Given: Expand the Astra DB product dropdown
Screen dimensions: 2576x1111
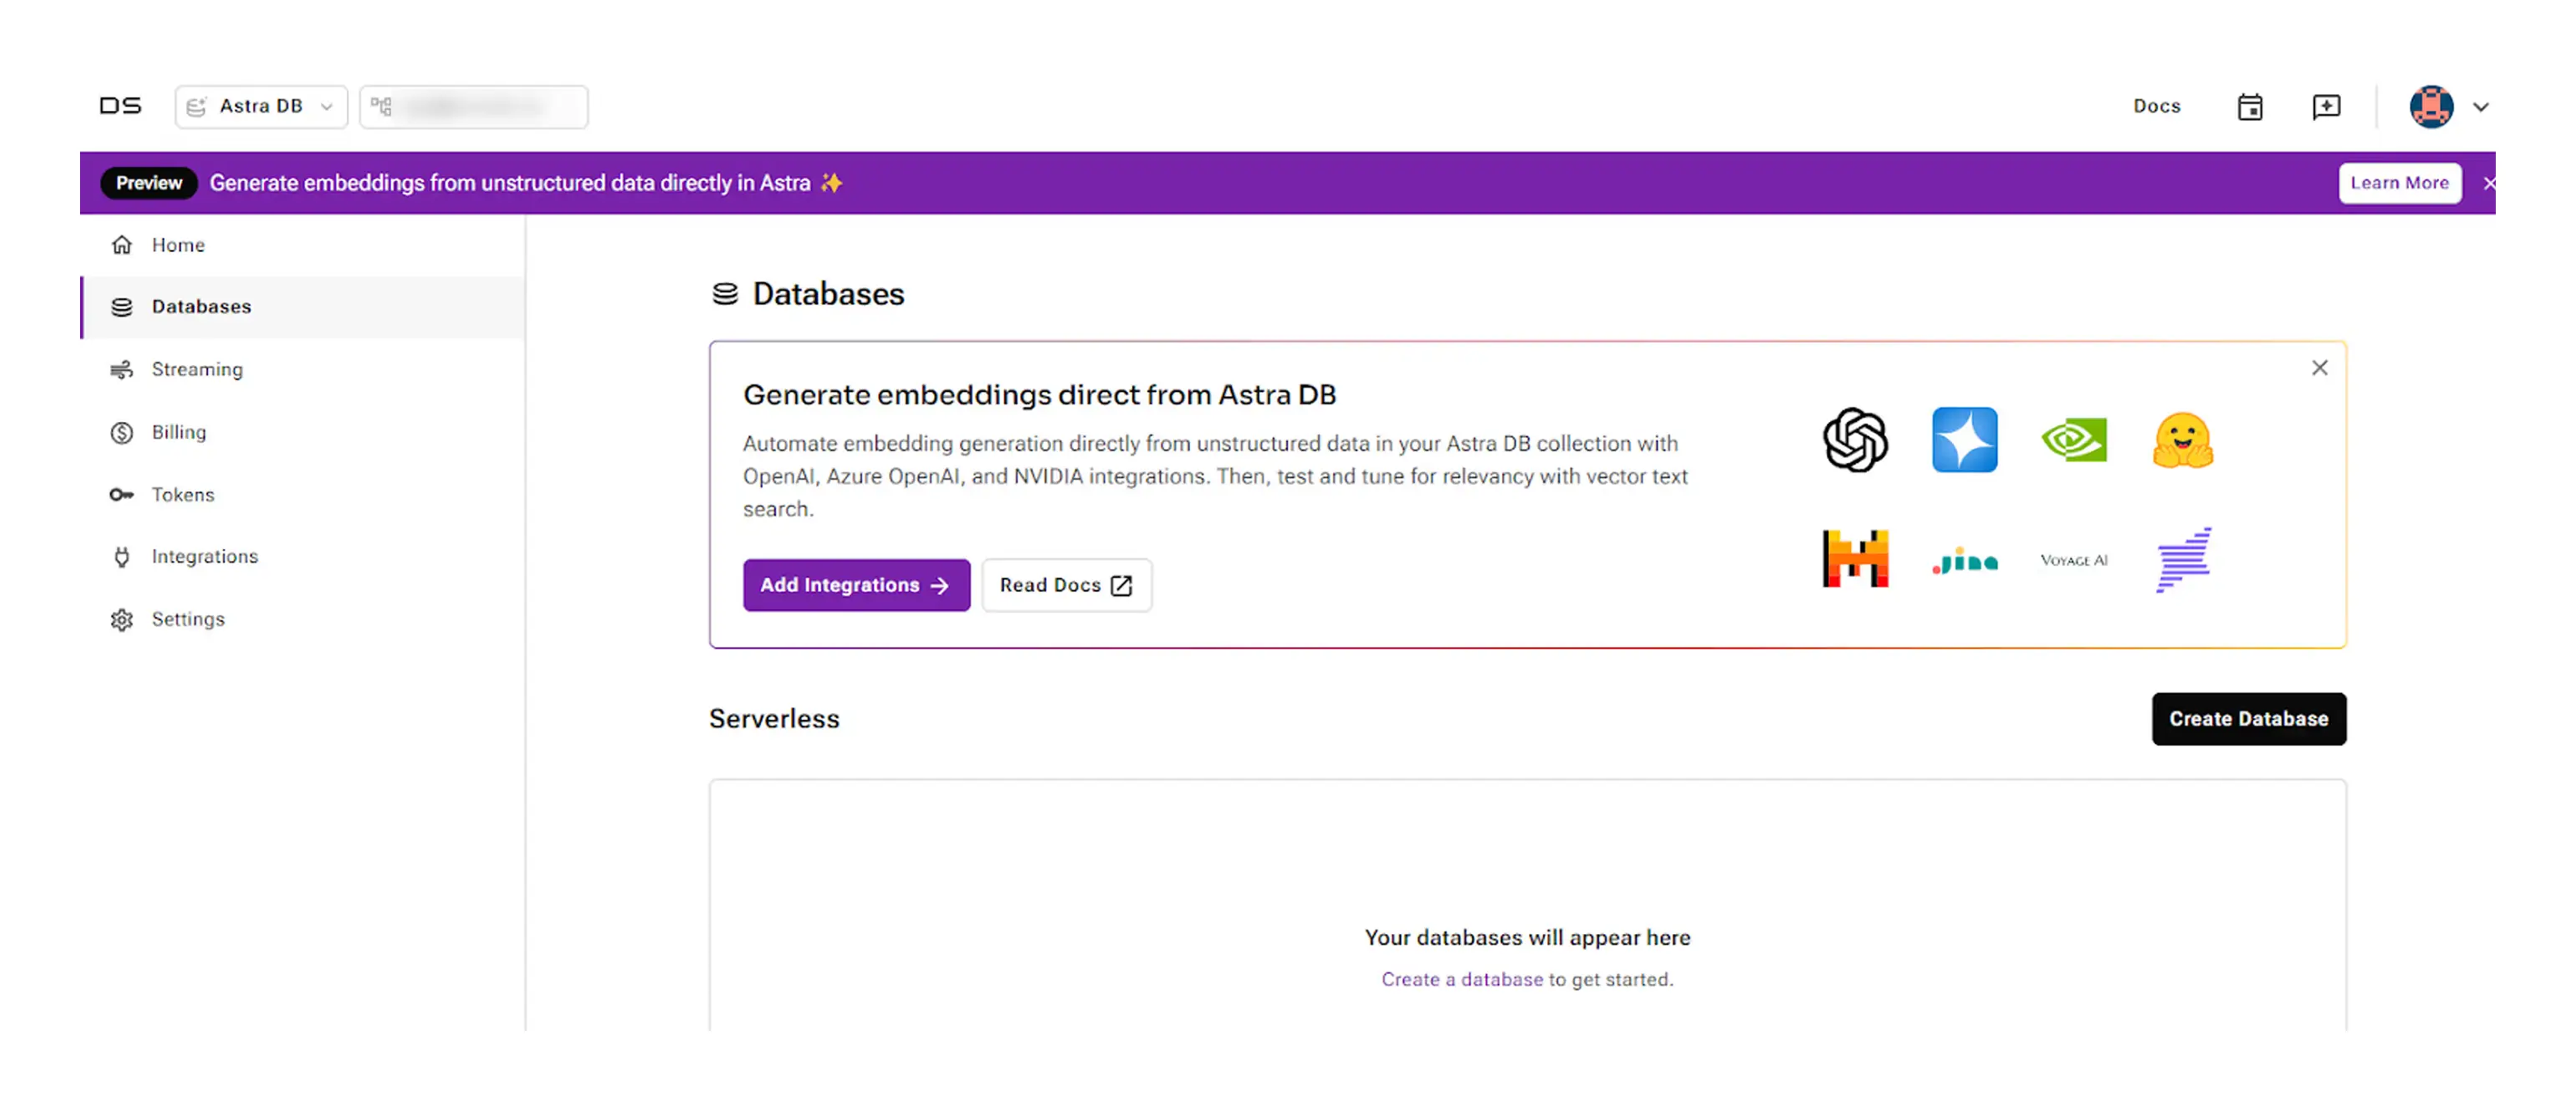Looking at the screenshot, I should click(261, 107).
